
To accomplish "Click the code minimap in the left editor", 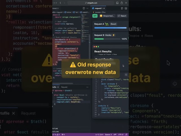I will 85,28.
